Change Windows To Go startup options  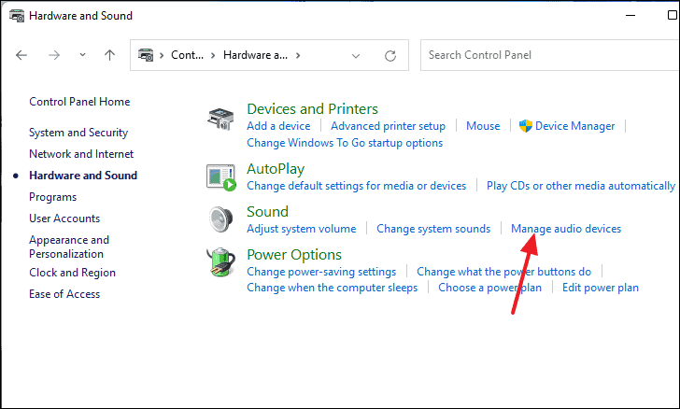345,143
